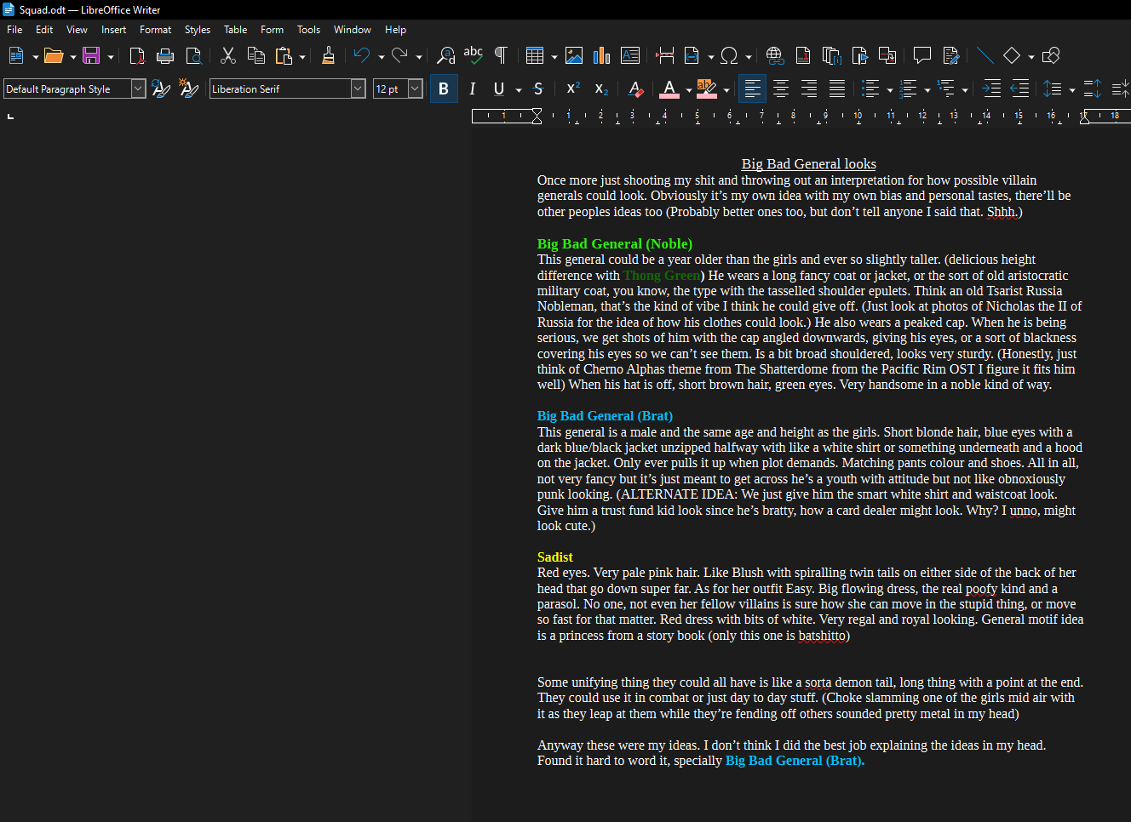This screenshot has height=822, width=1131.
Task: Click the Paste clipboard icon
Action: coord(284,56)
